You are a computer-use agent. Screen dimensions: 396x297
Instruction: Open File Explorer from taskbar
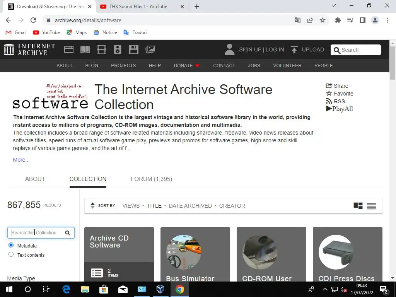coord(85,289)
